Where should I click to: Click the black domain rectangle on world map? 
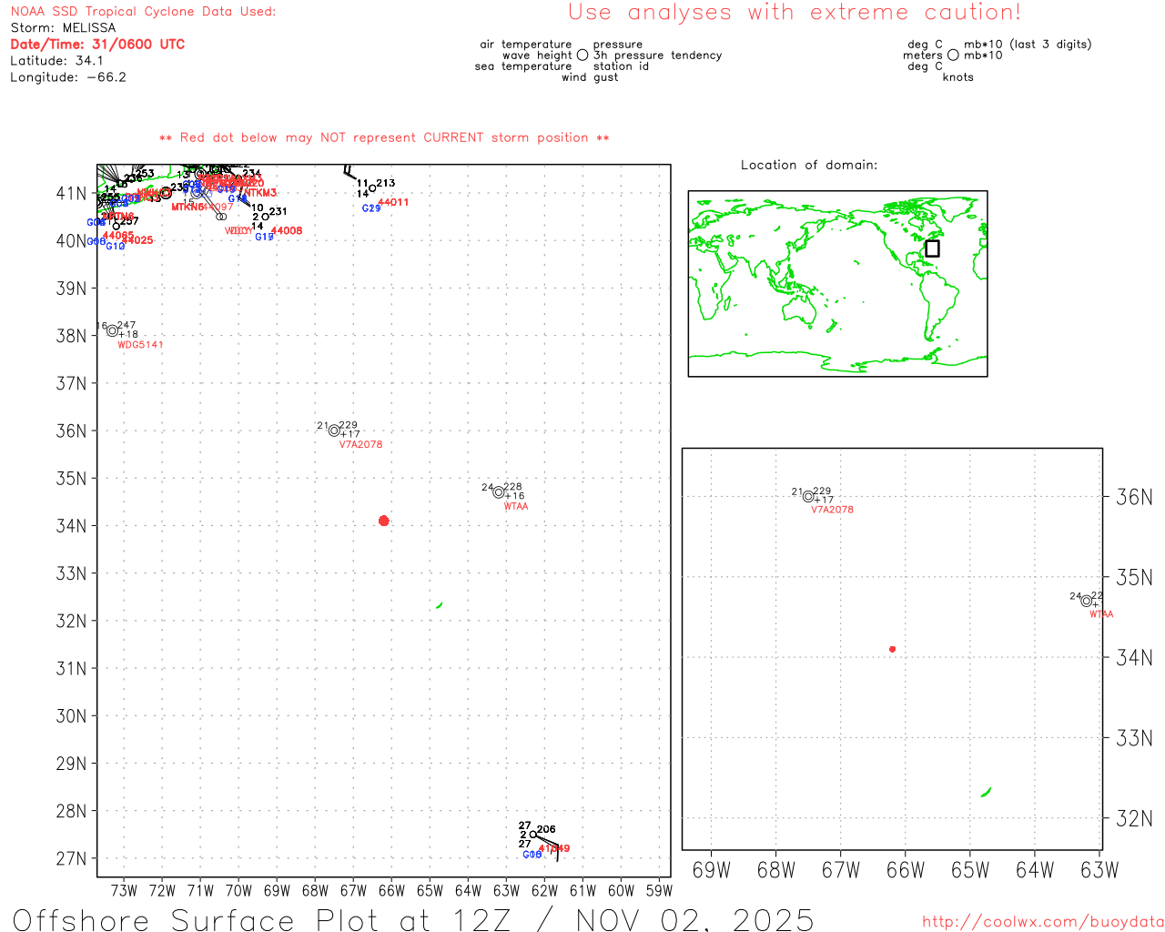point(932,248)
